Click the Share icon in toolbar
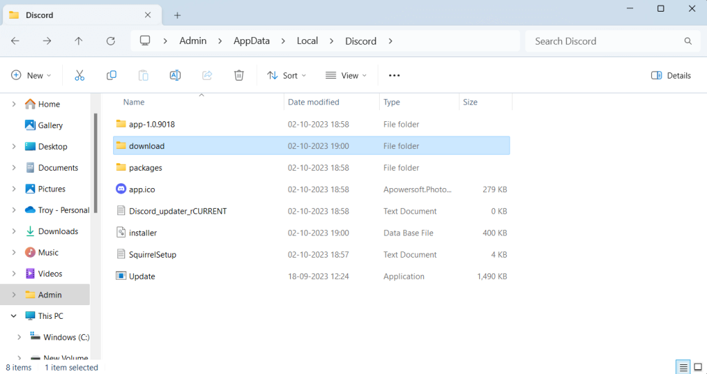707x374 pixels. tap(207, 75)
